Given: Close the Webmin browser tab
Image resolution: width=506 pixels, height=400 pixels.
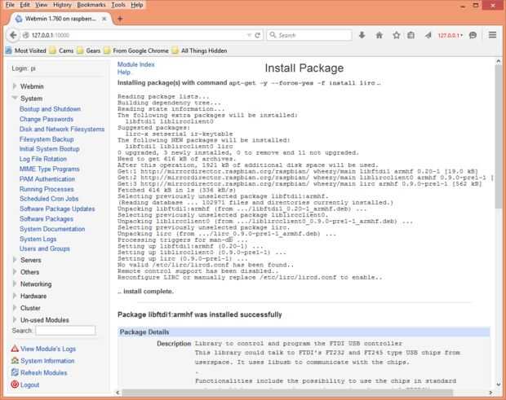Looking at the screenshot, I should tap(104, 19).
